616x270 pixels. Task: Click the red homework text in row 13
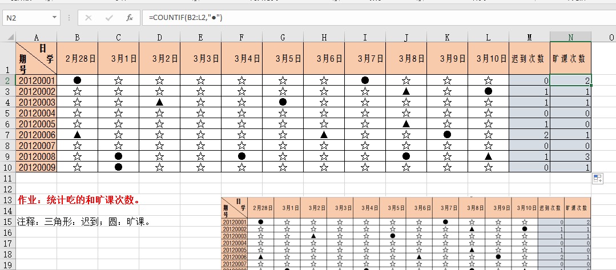79,200
